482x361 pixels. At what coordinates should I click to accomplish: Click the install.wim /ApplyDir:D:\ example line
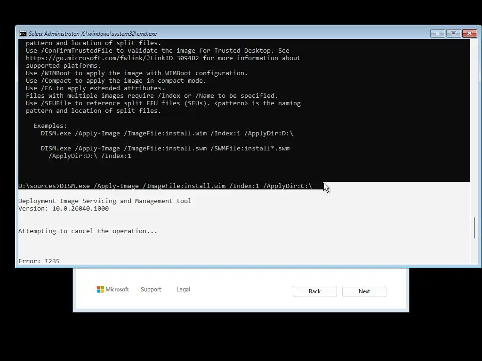[x=167, y=133]
